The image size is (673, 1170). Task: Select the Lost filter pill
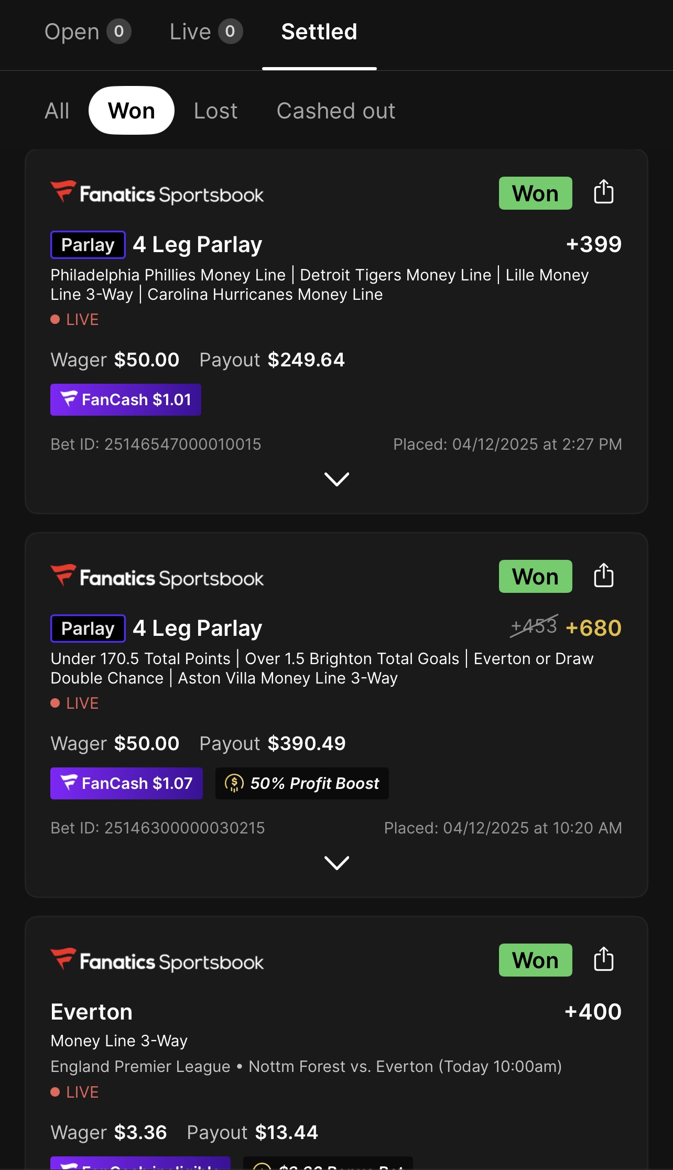pyautogui.click(x=215, y=111)
